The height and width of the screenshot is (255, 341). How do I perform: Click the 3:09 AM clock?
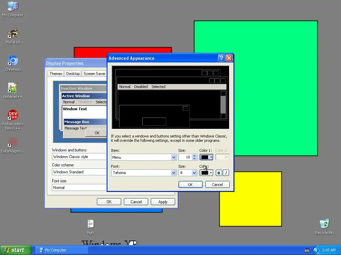click(x=329, y=250)
